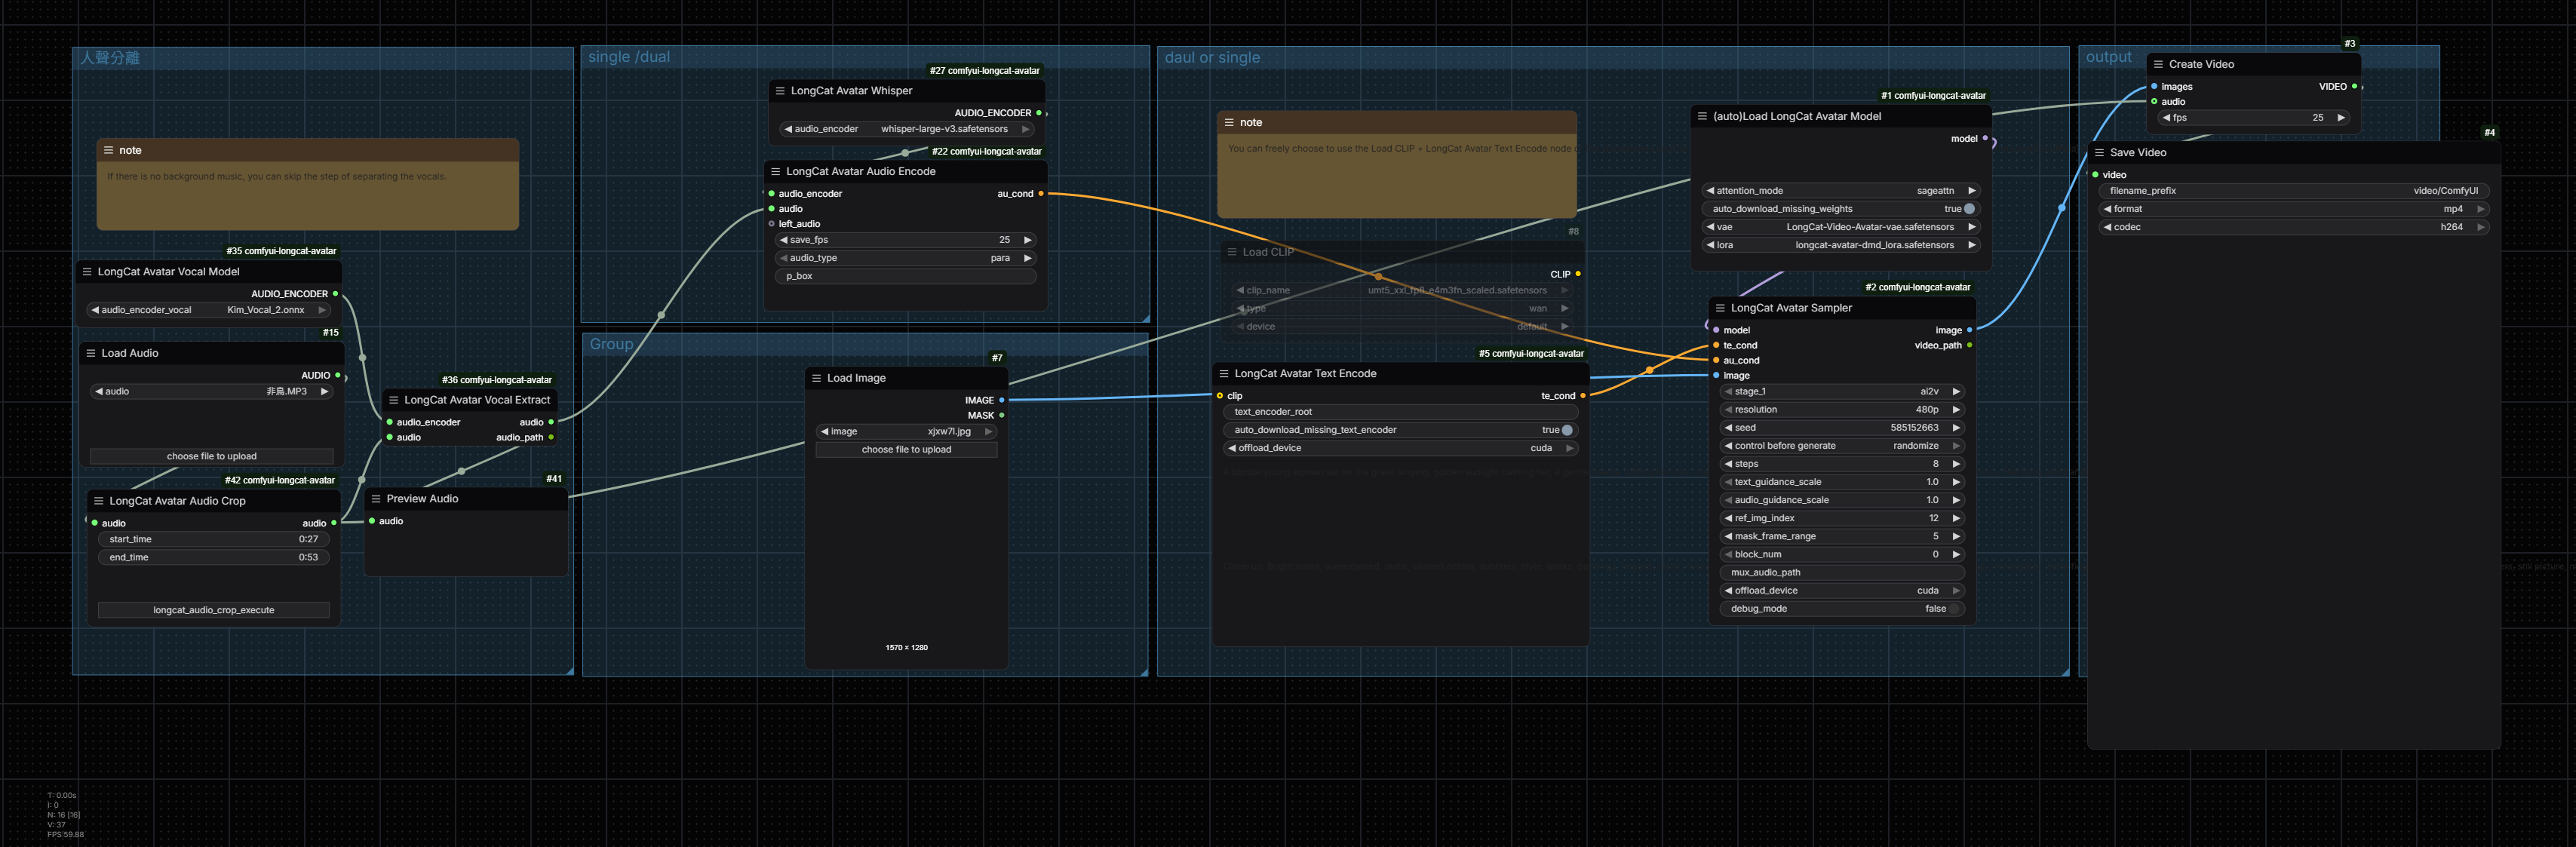This screenshot has height=847, width=2576.
Task: Toggle auto_download_missing_text_encoder switch
Action: point(1567,430)
